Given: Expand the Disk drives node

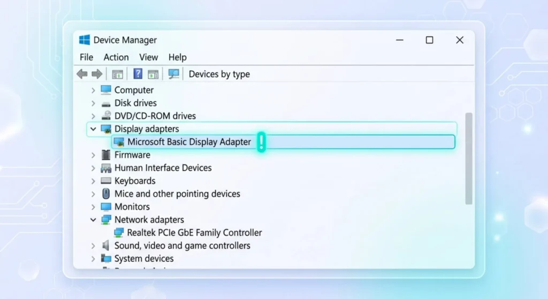Looking at the screenshot, I should click(x=93, y=103).
